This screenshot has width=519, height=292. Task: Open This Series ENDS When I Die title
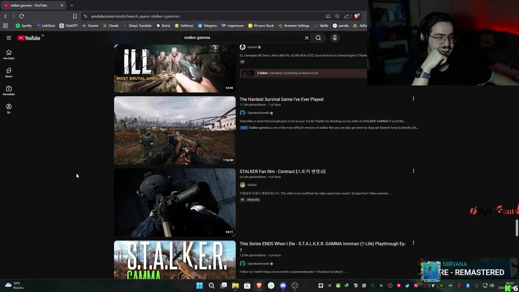(322, 247)
